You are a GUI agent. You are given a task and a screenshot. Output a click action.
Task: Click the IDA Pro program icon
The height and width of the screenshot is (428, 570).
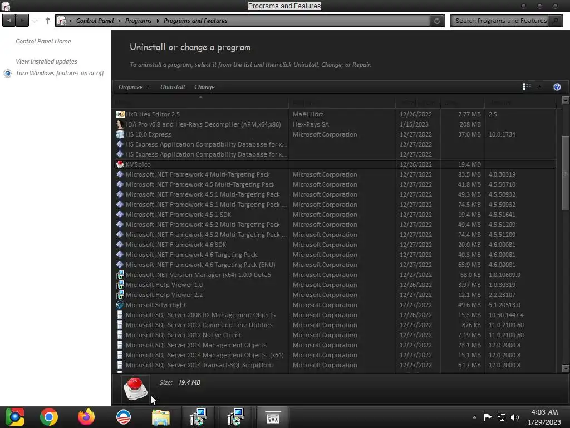click(120, 124)
